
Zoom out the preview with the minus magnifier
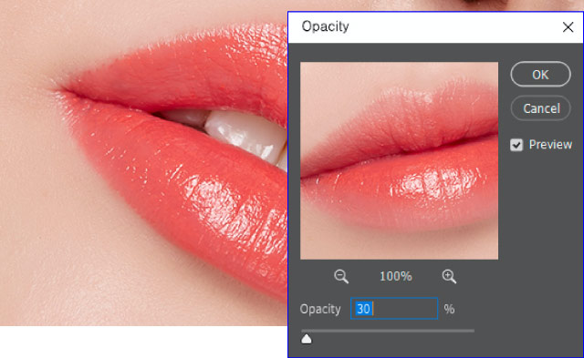[x=341, y=277]
